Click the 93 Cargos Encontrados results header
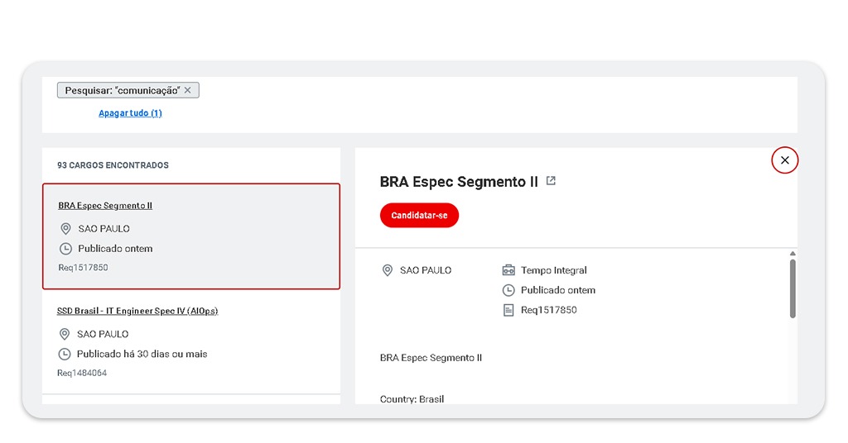848x443 pixels. [x=113, y=165]
